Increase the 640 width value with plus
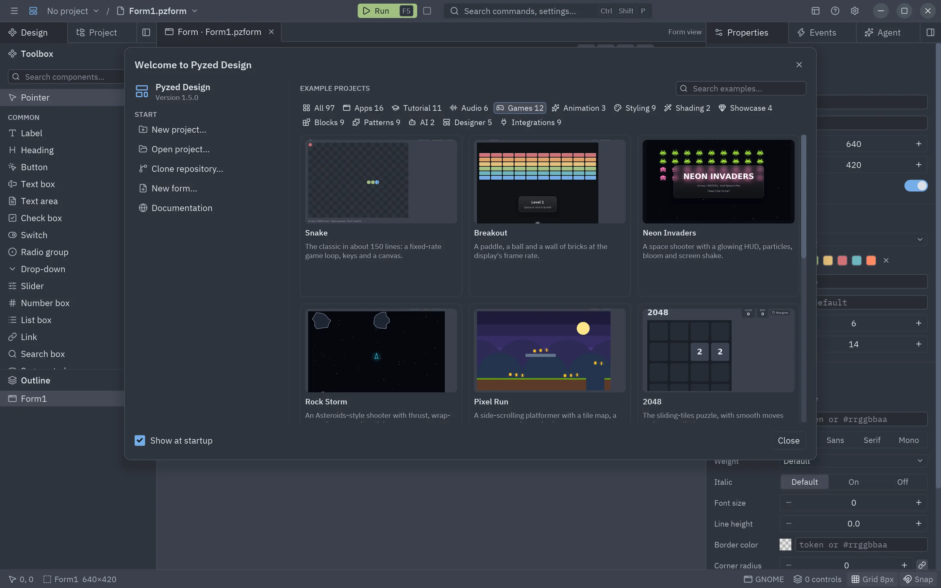 coord(918,144)
